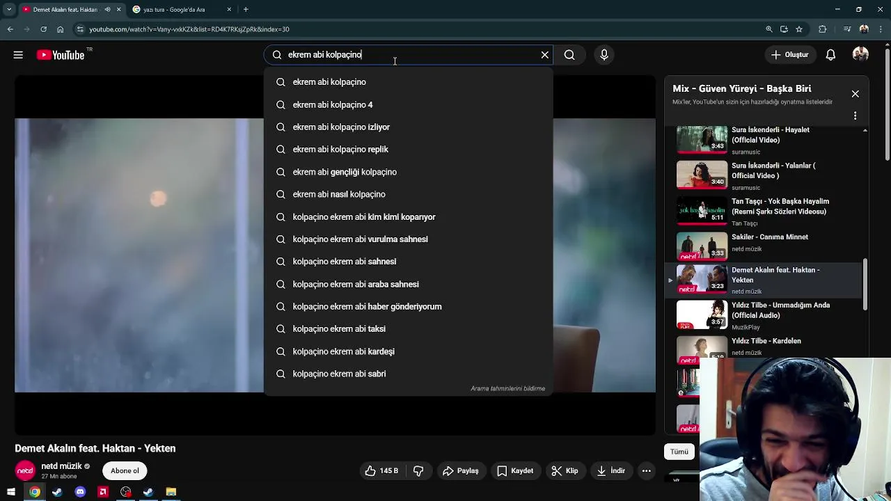This screenshot has height=501, width=891.
Task: Choose suggestion "kolpaçino ekrem abi haber gönderiyorum"
Action: 409,307
